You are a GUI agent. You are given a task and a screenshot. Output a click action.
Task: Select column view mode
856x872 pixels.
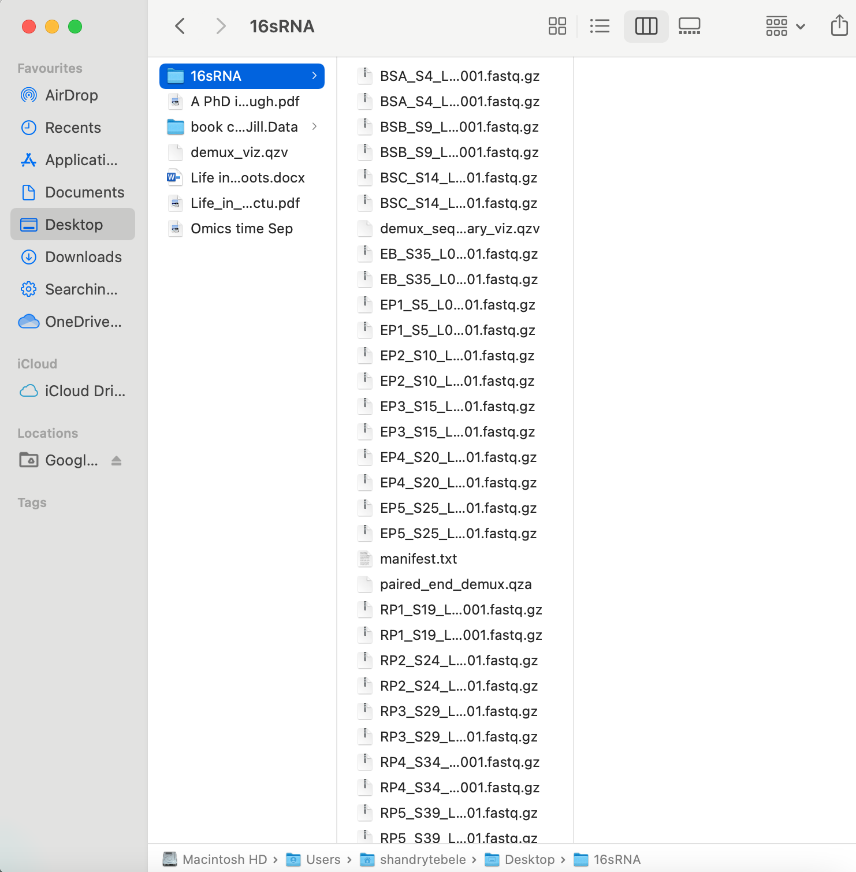click(646, 26)
